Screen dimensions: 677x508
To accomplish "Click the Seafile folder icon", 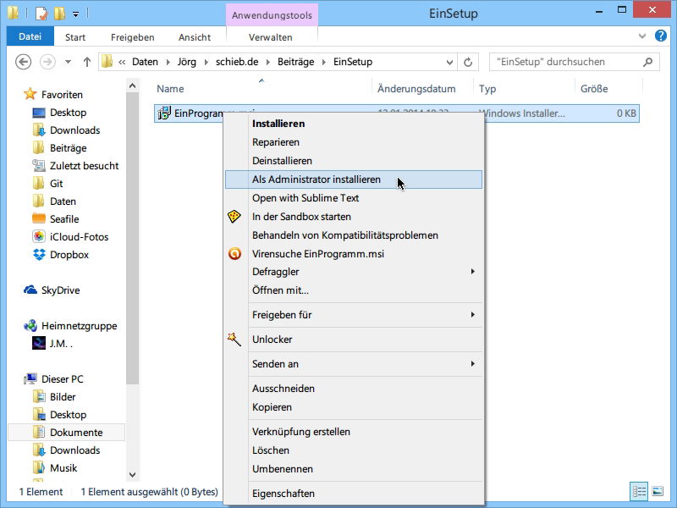I will [39, 218].
